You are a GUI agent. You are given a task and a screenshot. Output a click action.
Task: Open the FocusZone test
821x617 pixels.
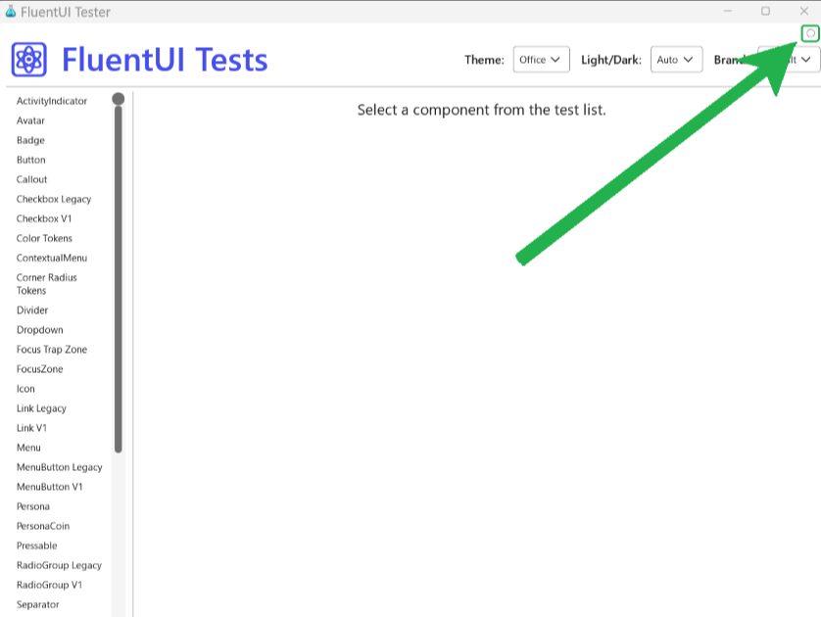40,369
